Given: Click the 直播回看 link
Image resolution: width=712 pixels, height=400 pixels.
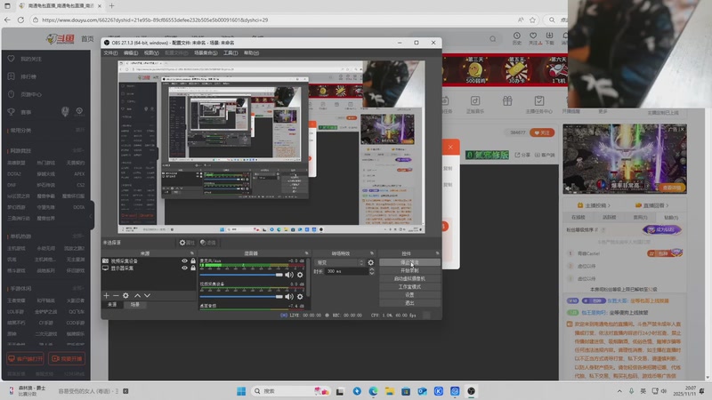Looking at the screenshot, I should point(652,205).
